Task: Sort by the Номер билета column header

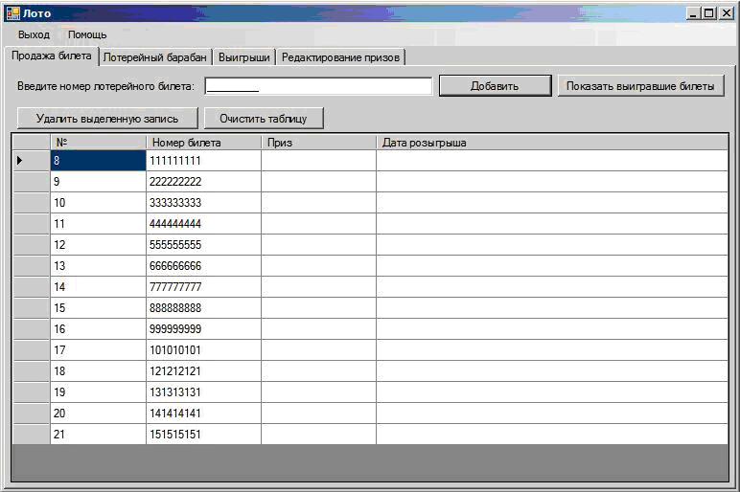Action: click(x=203, y=143)
